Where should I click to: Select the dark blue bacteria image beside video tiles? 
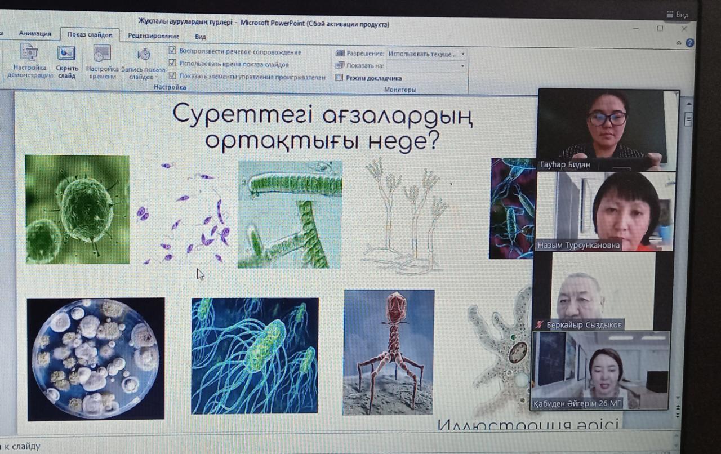tap(512, 208)
